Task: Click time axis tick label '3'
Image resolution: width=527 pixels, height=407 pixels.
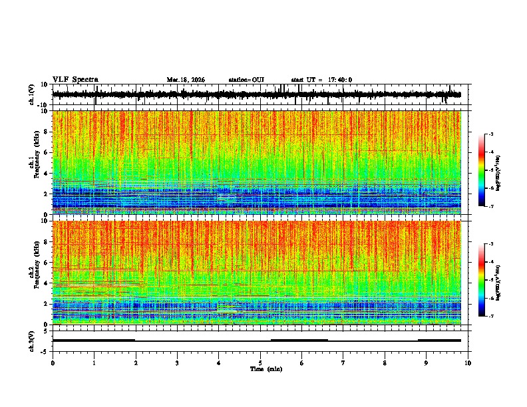Action: [177, 363]
